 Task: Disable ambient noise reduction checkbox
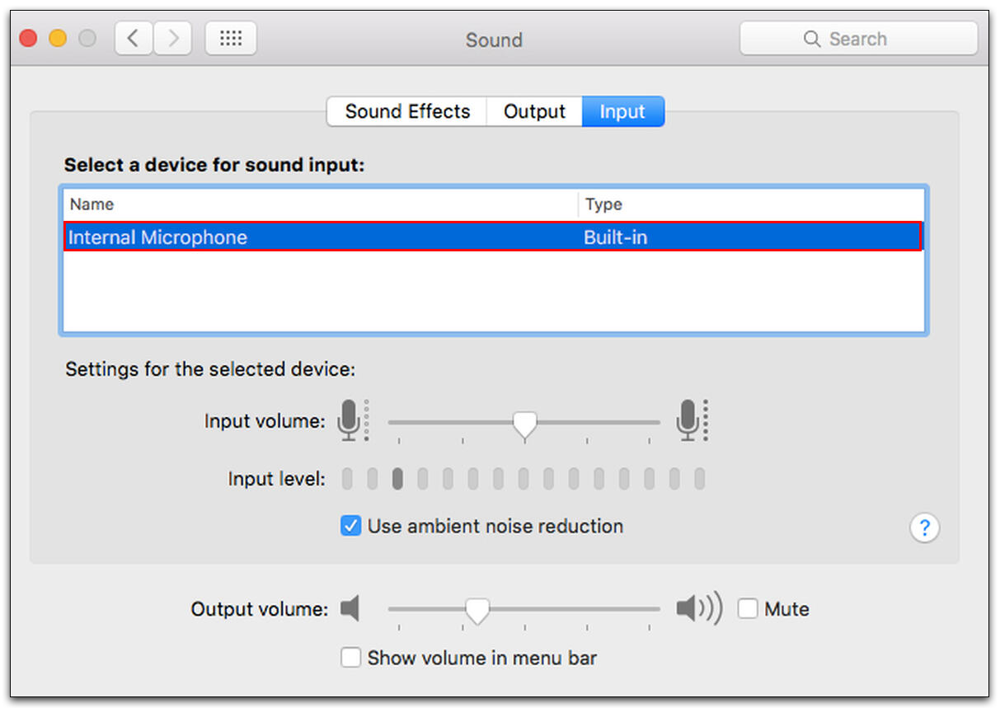(x=350, y=526)
